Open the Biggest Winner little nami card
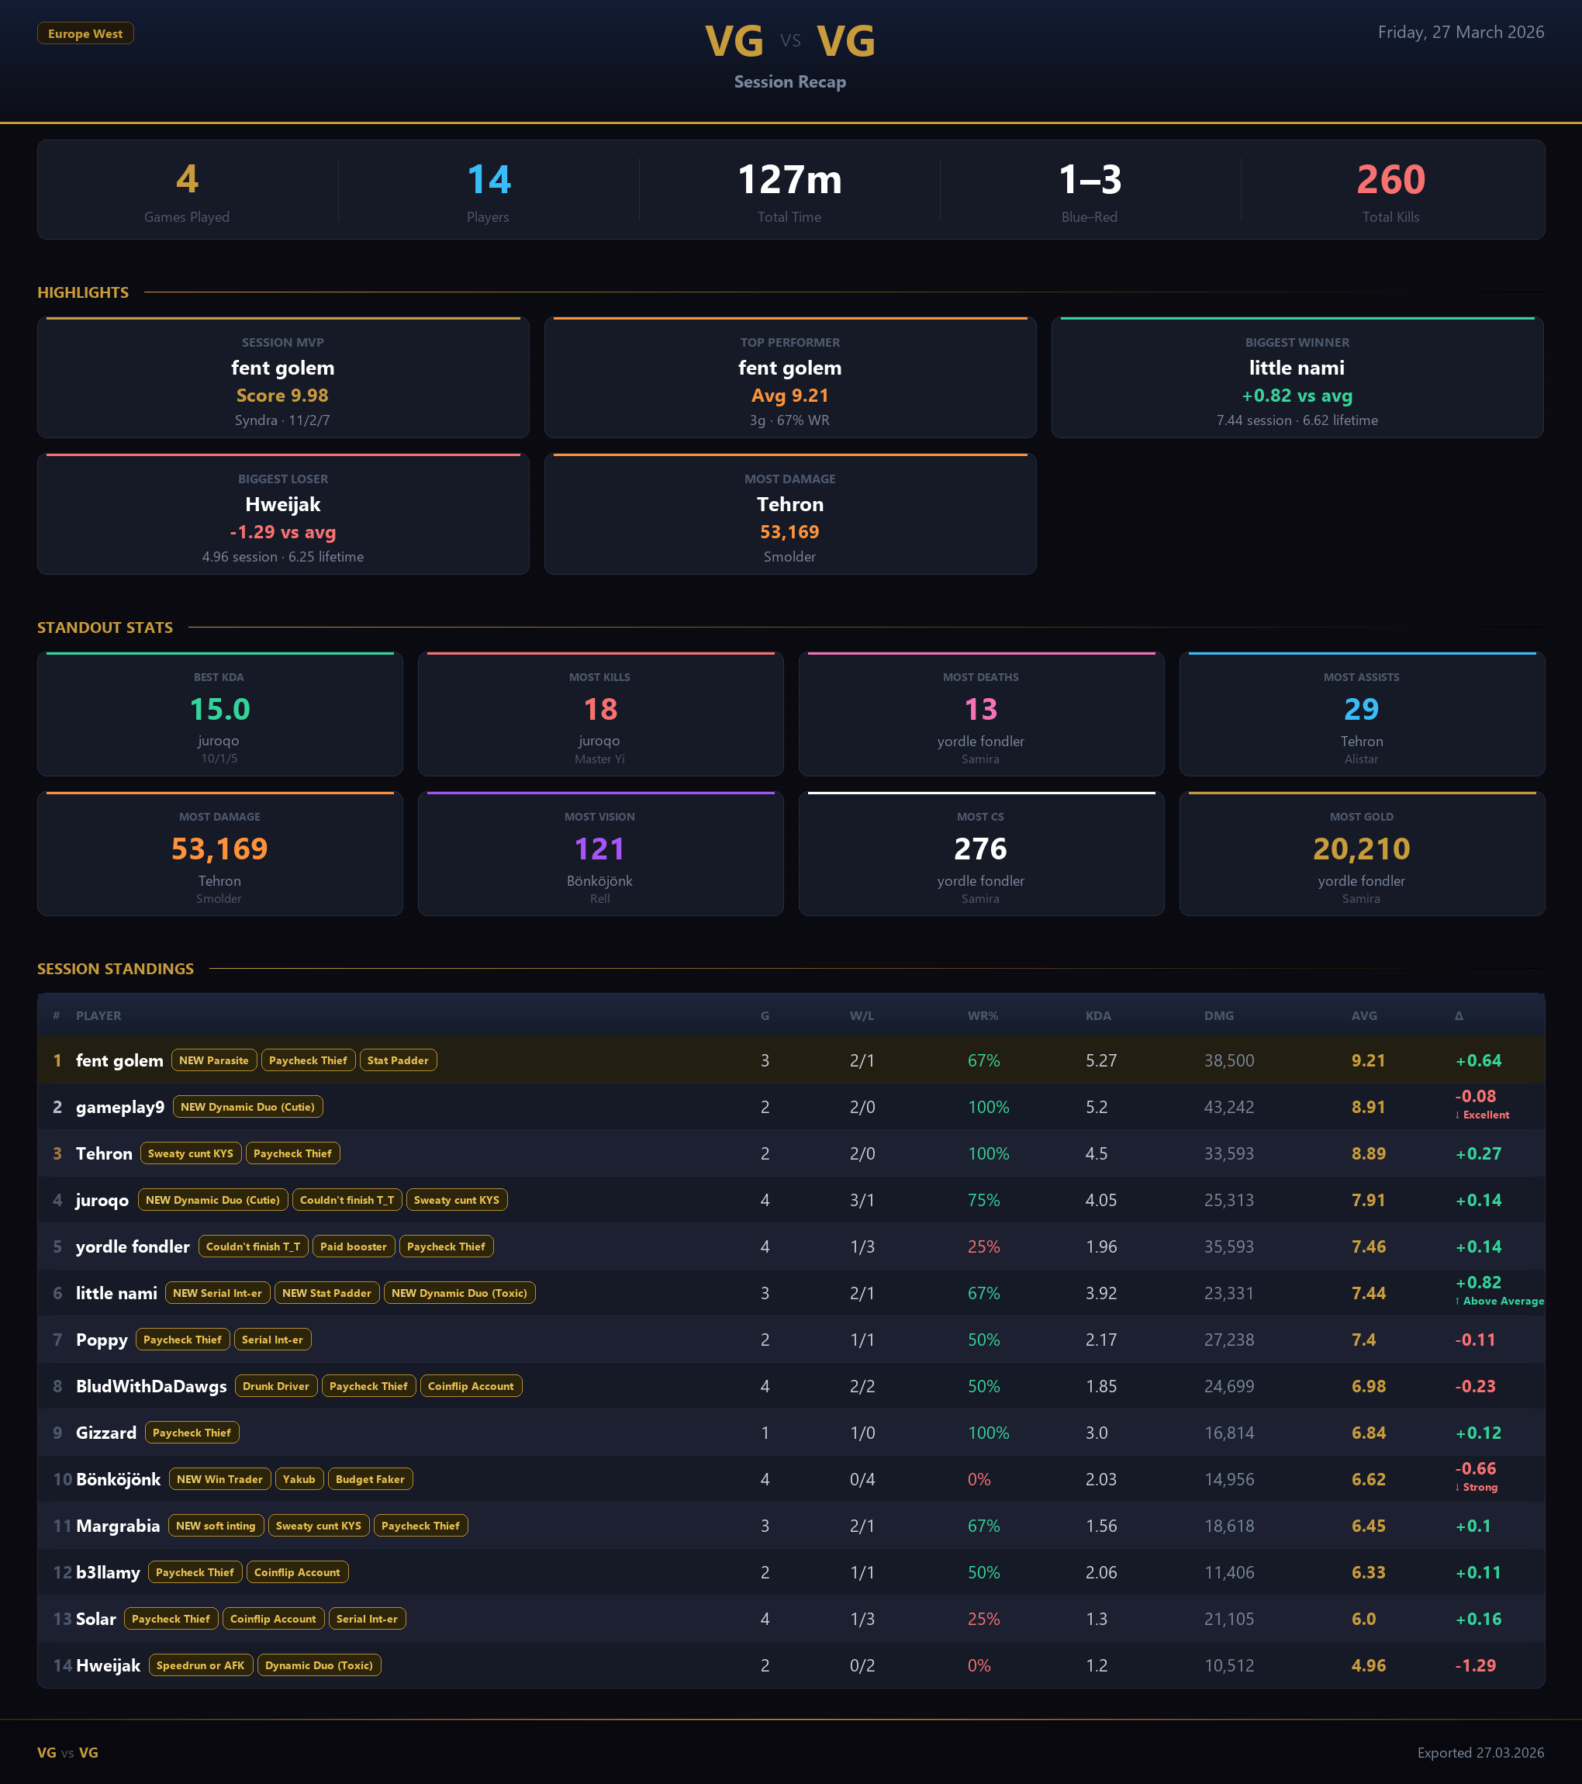1582x1784 pixels. pos(1297,378)
